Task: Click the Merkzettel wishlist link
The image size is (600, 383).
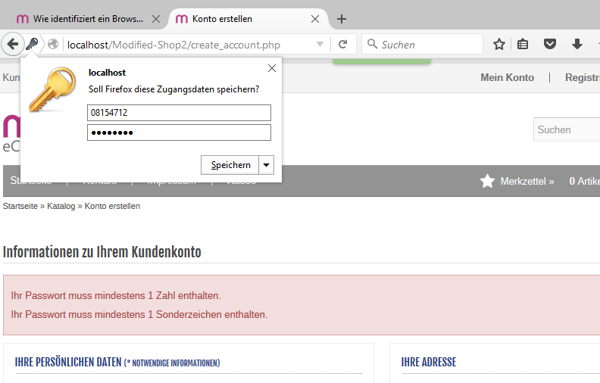Action: click(x=527, y=182)
